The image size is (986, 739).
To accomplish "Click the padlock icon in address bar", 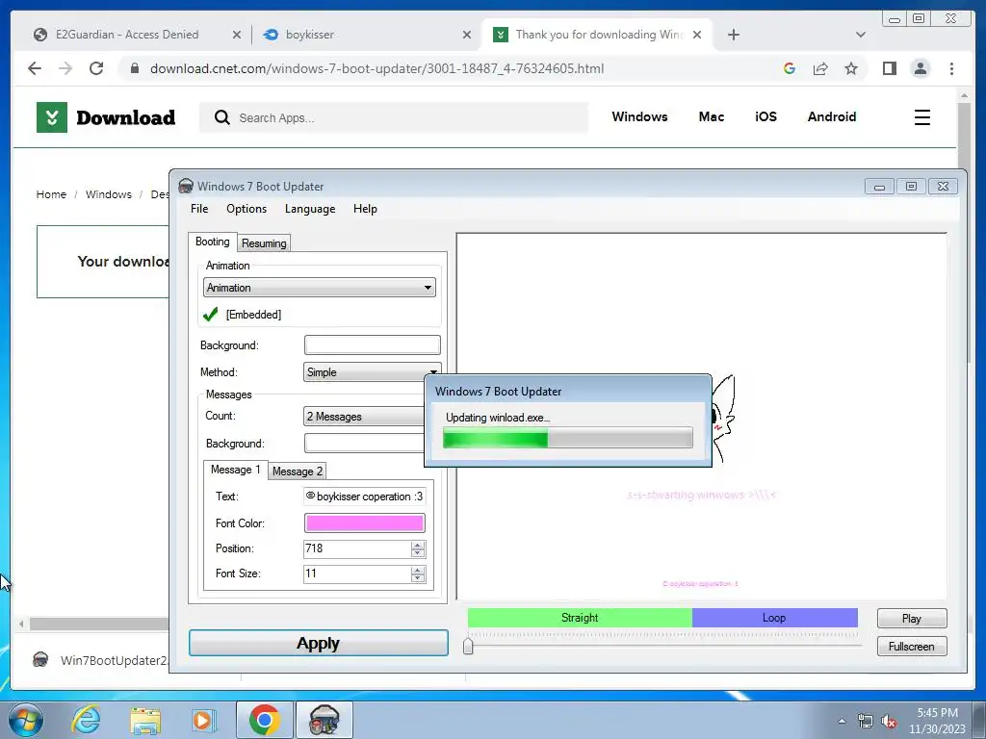I will pos(134,68).
